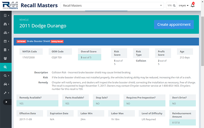
Task: Open the document report sidebar icon
Action: 5,50
